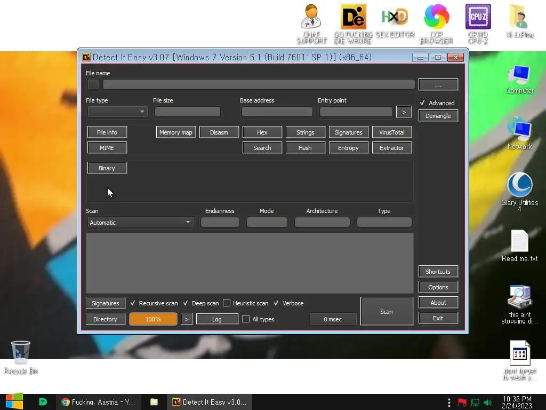Open Memory map
This screenshot has height=410, width=546.
[176, 132]
